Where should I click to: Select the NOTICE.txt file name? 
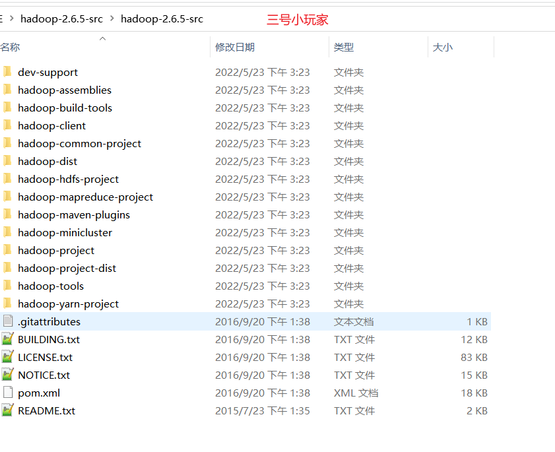click(x=44, y=375)
